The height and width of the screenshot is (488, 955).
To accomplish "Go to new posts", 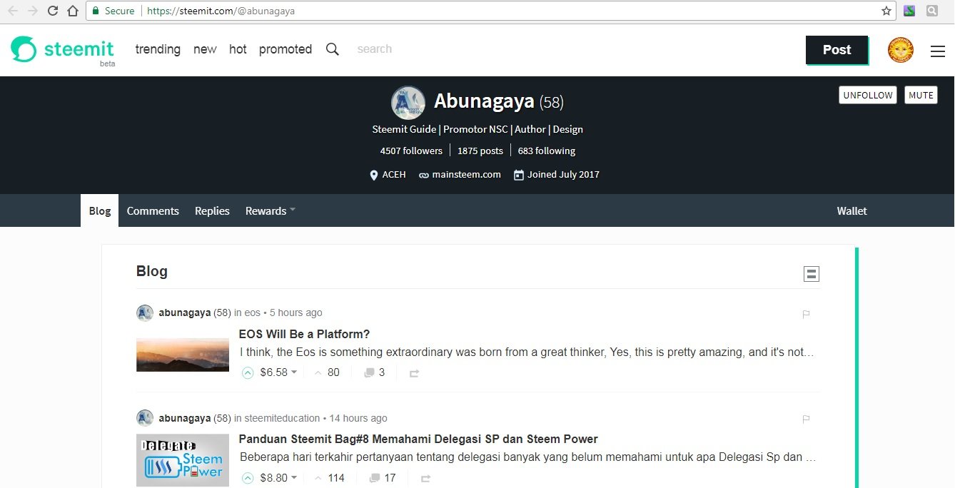I will (x=205, y=49).
